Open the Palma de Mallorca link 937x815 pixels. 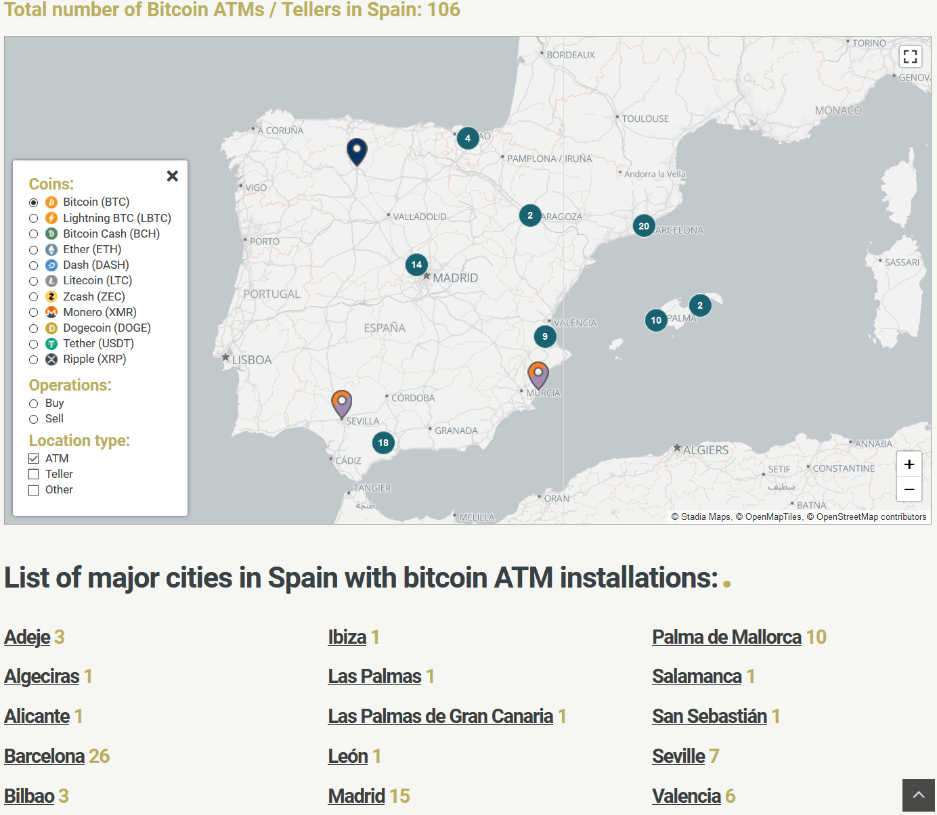pos(726,637)
